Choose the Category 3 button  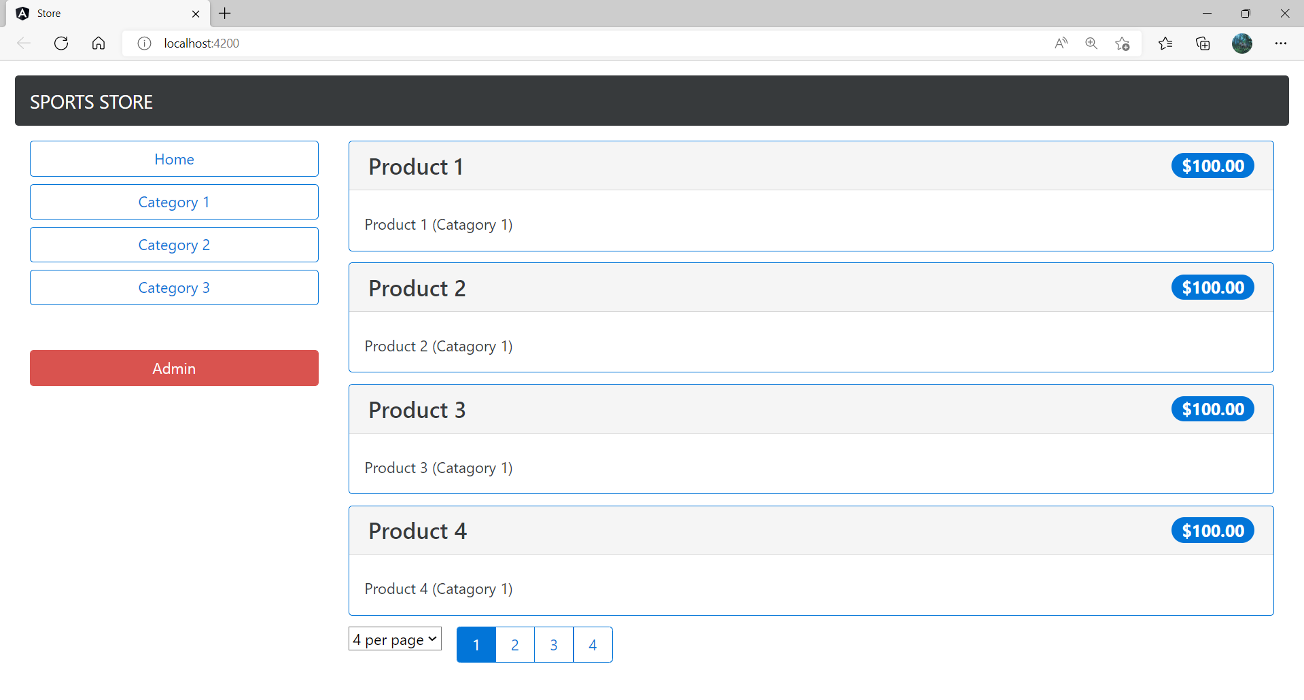pos(174,287)
